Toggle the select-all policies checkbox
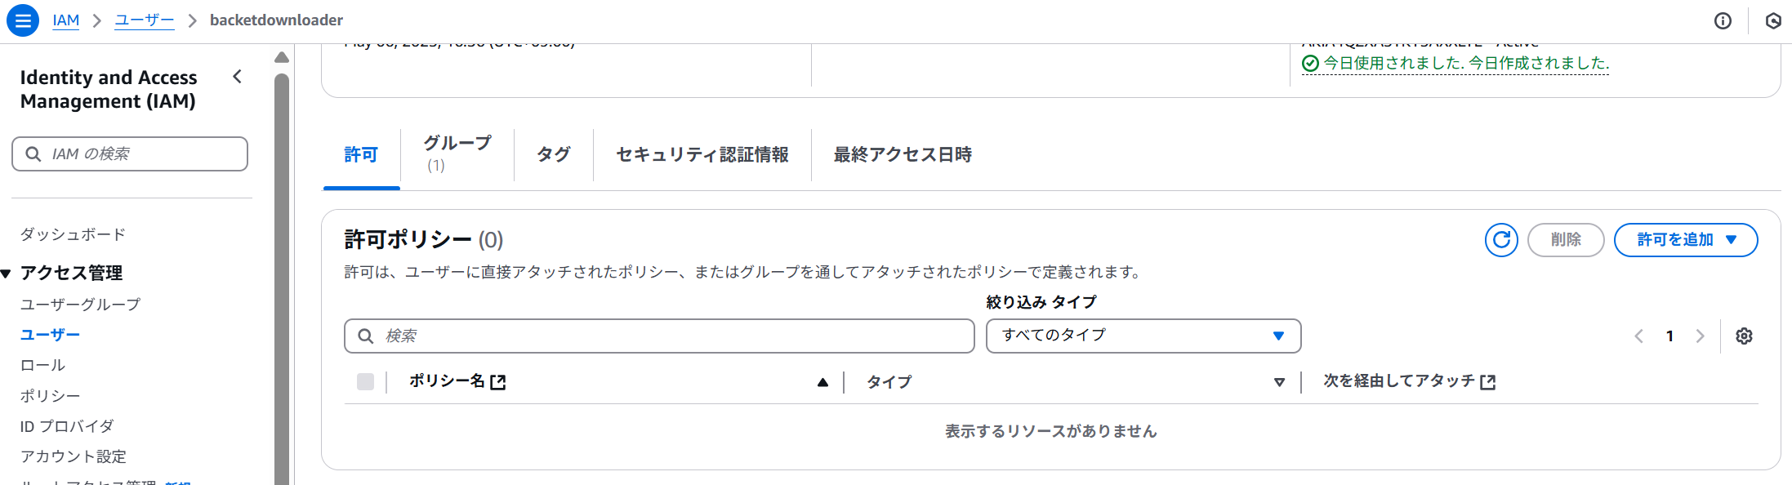The height and width of the screenshot is (485, 1792). tap(365, 382)
